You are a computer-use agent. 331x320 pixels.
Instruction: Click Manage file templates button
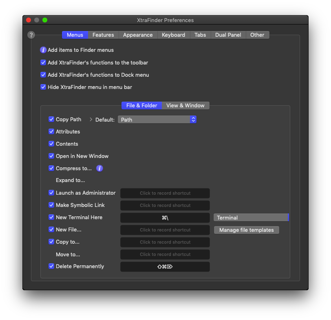(246, 230)
